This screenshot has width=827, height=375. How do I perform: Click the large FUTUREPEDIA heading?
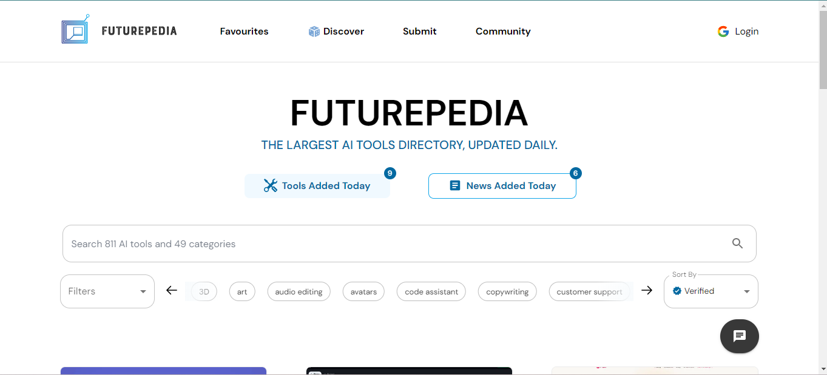pos(409,113)
